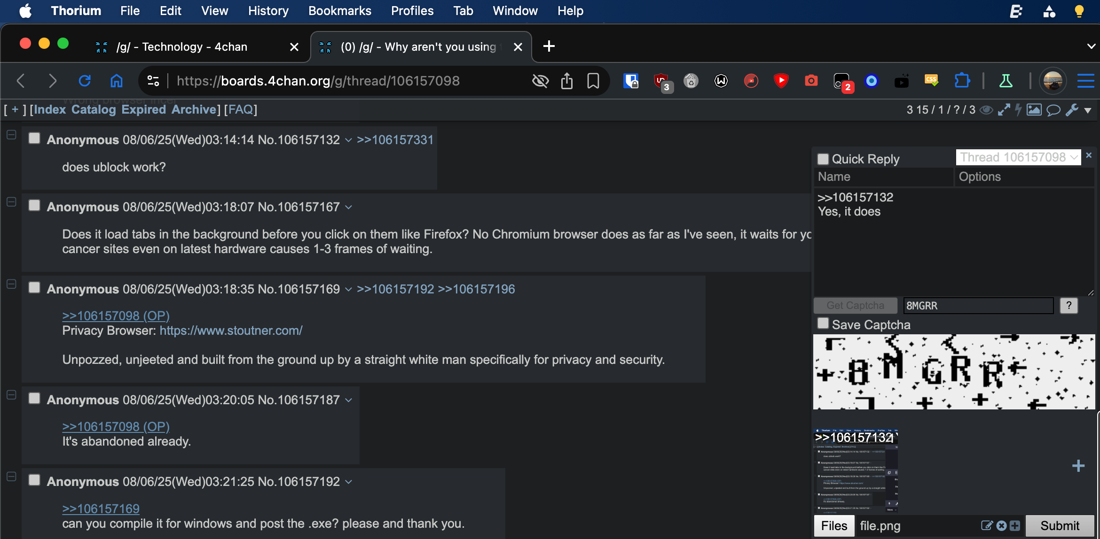
Task: Submit the quick reply post
Action: (1060, 525)
